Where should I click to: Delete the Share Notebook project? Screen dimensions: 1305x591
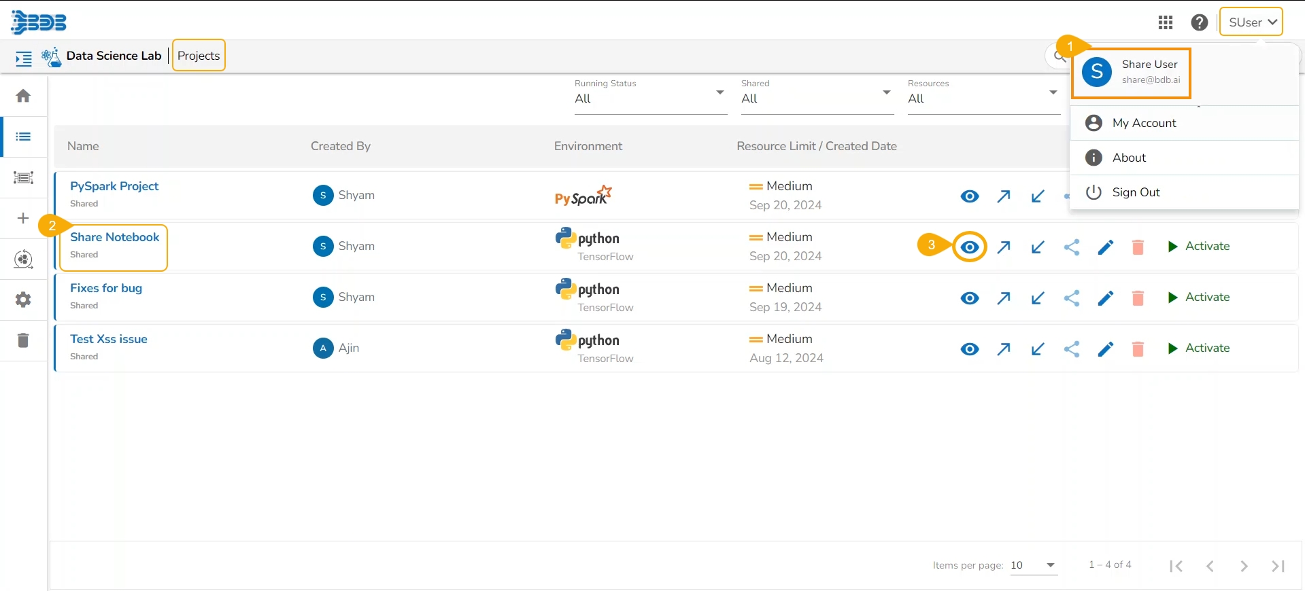(1138, 247)
